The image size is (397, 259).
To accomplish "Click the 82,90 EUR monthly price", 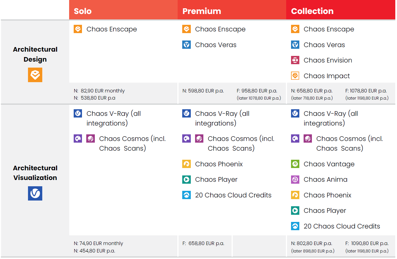I will pos(103,91).
